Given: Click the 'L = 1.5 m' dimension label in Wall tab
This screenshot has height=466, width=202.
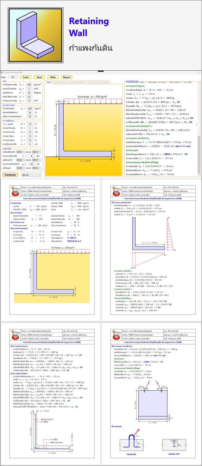Looking at the screenshot, I should click(x=85, y=161).
